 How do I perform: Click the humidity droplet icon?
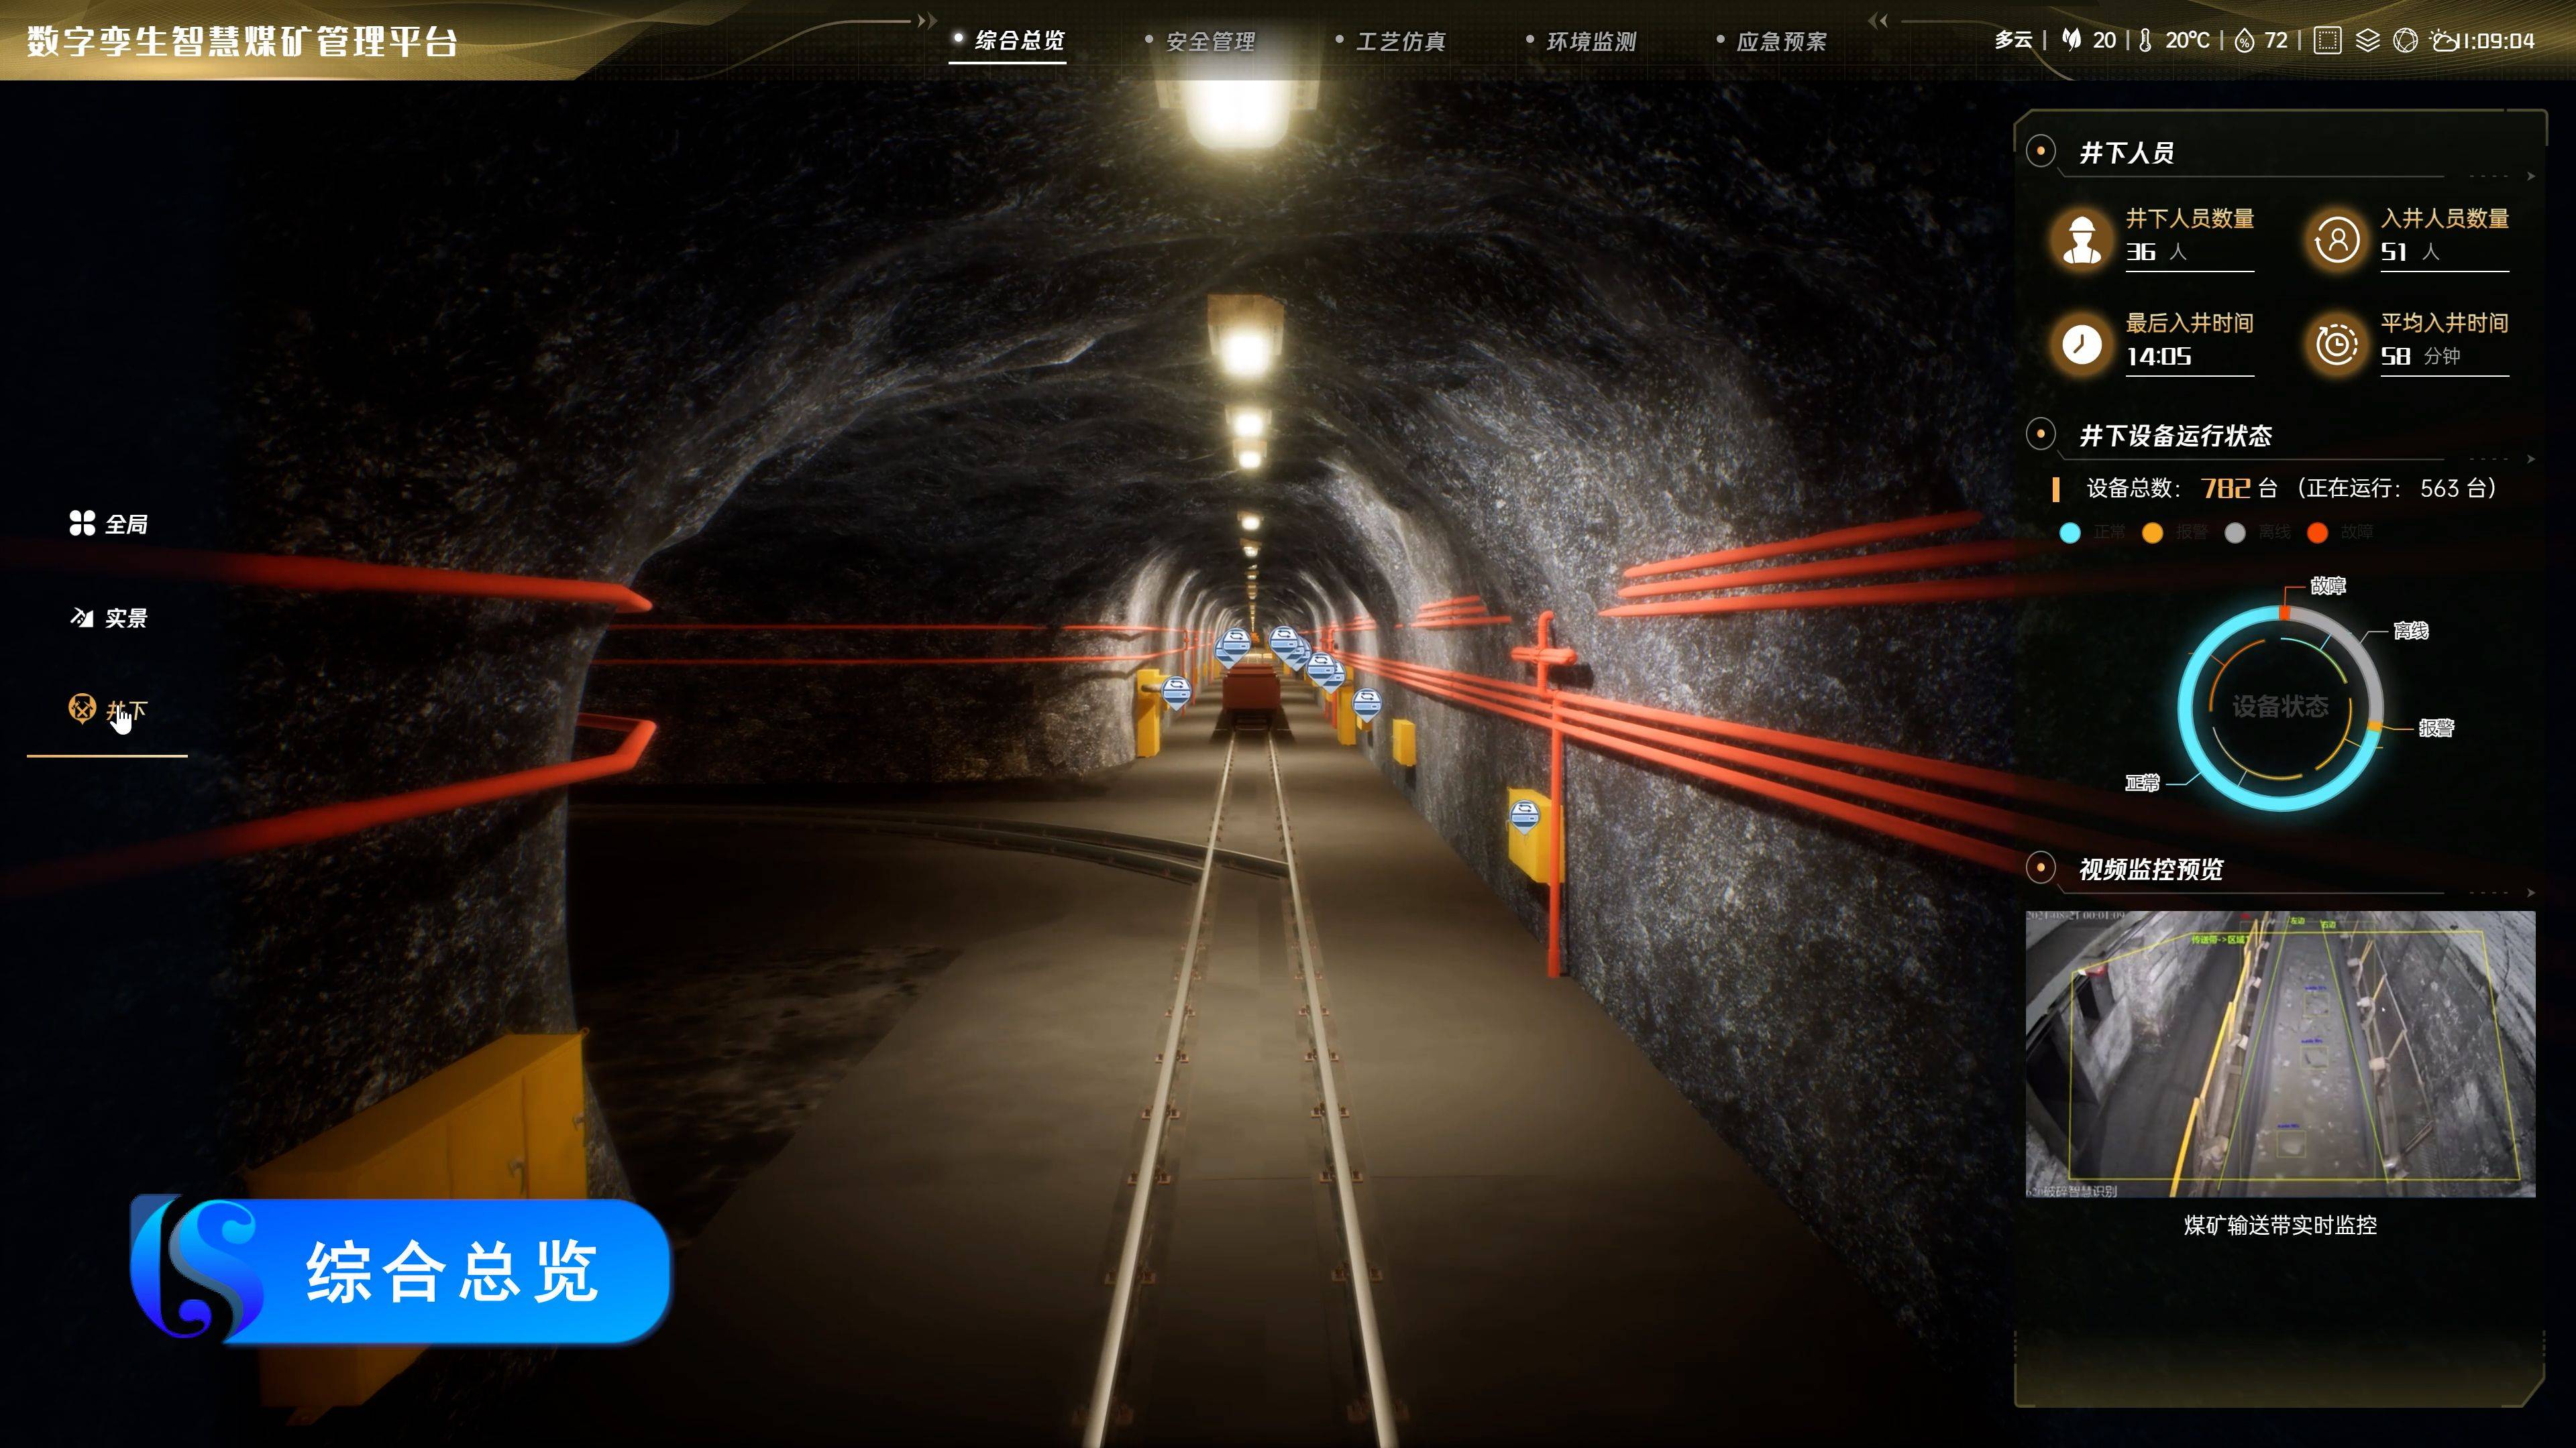pyautogui.click(x=2244, y=41)
